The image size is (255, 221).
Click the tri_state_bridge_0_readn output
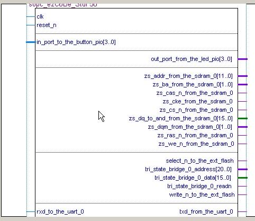click(x=199, y=186)
